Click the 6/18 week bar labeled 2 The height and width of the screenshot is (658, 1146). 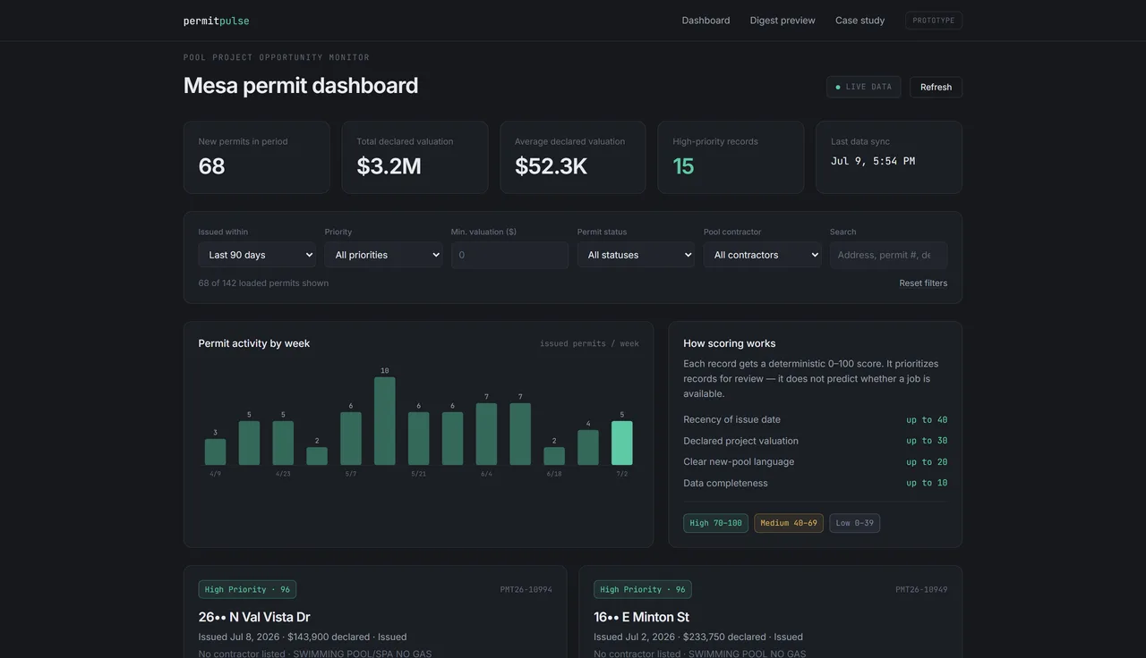[554, 457]
